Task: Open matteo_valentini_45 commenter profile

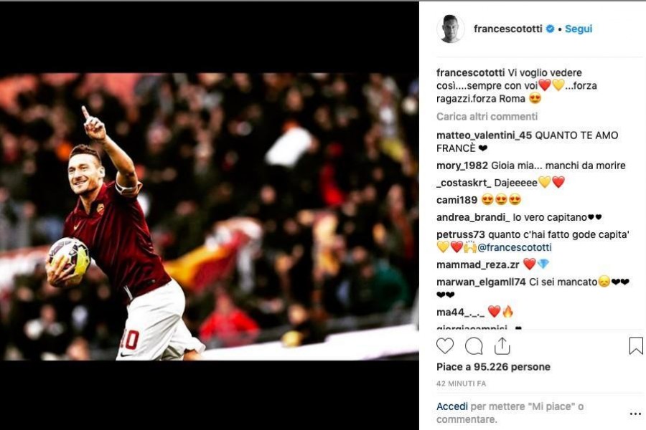Action: (484, 135)
